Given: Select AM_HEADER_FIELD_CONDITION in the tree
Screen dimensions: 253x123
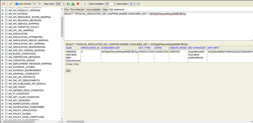Looking at the screenshot, I should 26,90.
